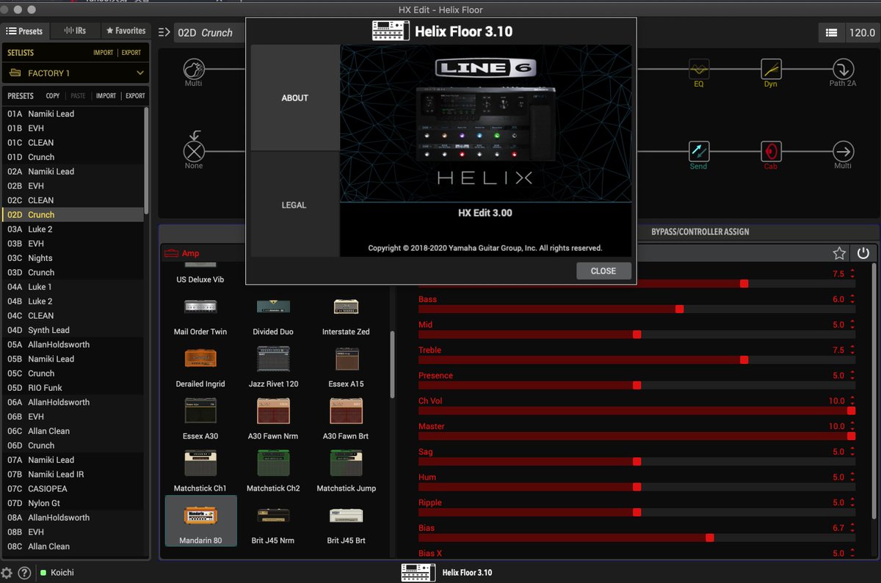Add block to favorites with star icon

[839, 253]
